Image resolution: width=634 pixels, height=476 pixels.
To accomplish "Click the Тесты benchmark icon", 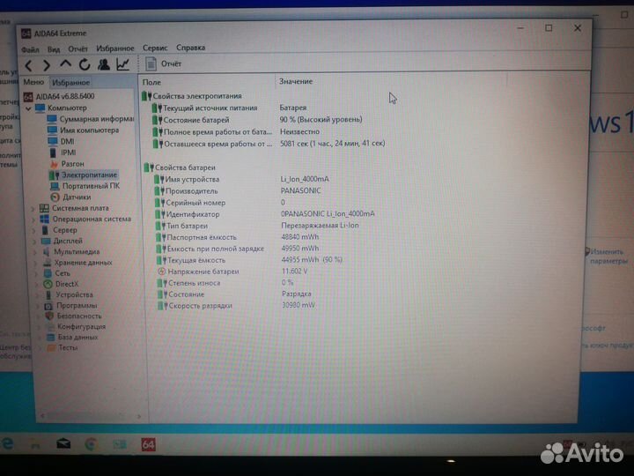I will pos(51,347).
